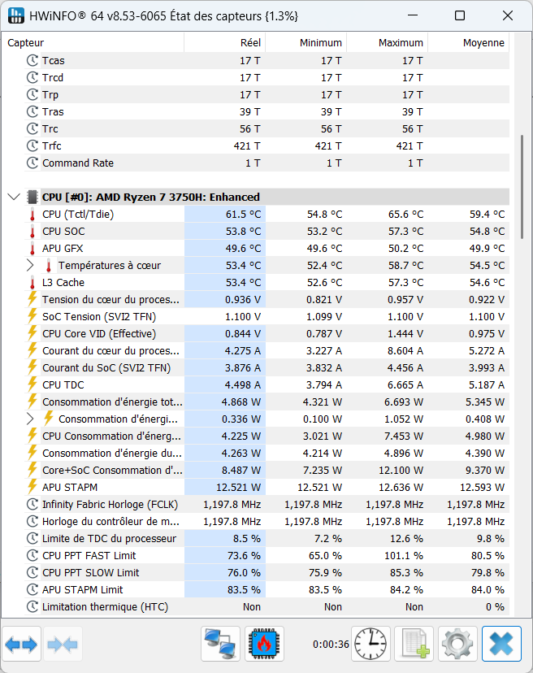
Task: Select Horloge du contrôleur de m... row
Action: point(267,522)
